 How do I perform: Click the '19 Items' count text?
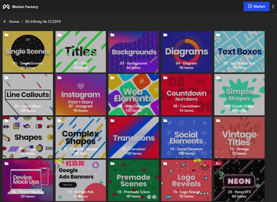239,68
